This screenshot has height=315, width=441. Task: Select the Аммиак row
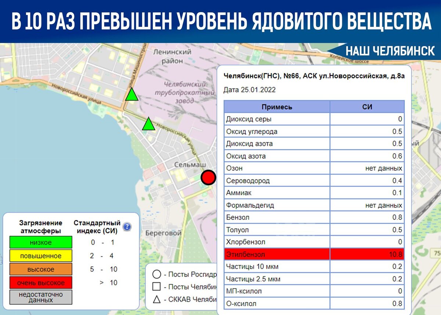[314, 193]
